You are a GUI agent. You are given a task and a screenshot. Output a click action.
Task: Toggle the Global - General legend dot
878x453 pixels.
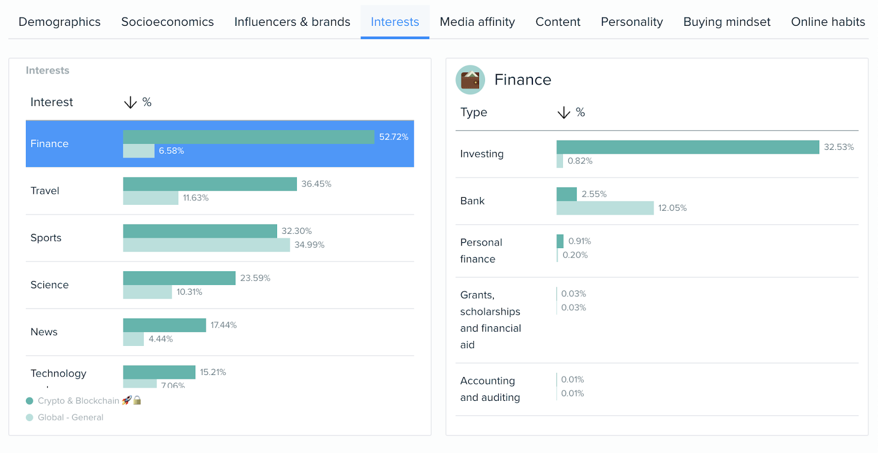[29, 417]
